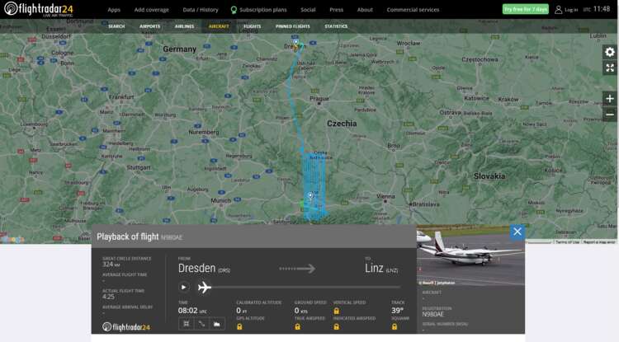Click the Linz airport marker on map
The width and height of the screenshot is (619, 342).
[x=310, y=195]
